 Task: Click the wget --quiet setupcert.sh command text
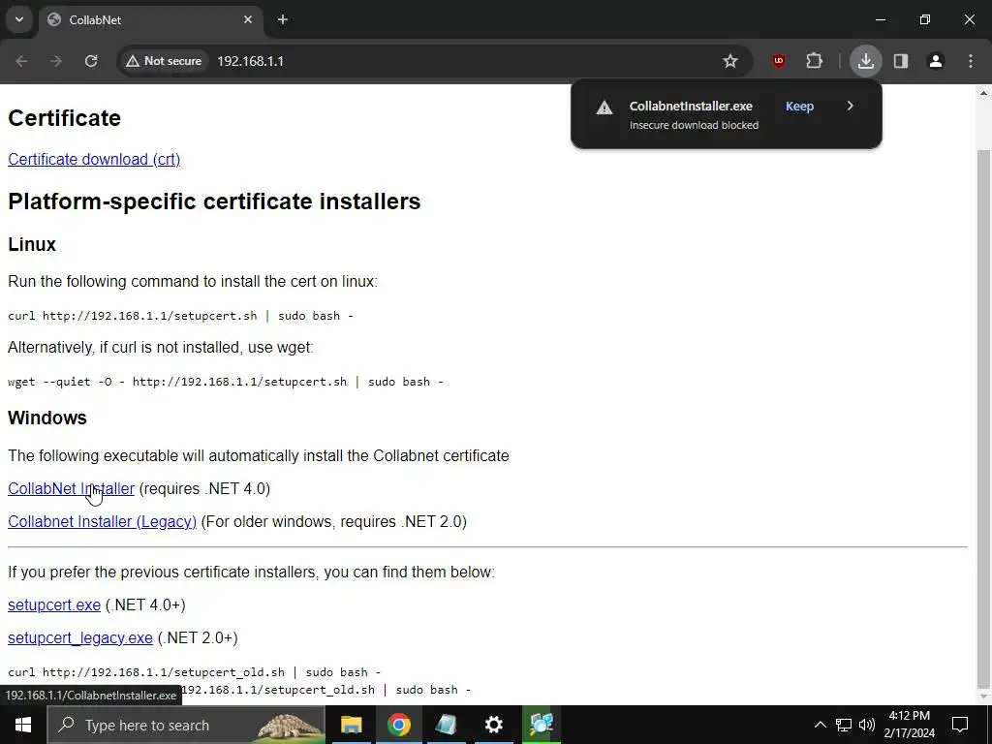click(225, 382)
